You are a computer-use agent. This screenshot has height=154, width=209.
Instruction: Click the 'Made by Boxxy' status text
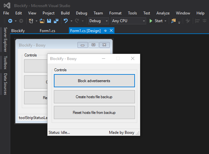coord(121,133)
